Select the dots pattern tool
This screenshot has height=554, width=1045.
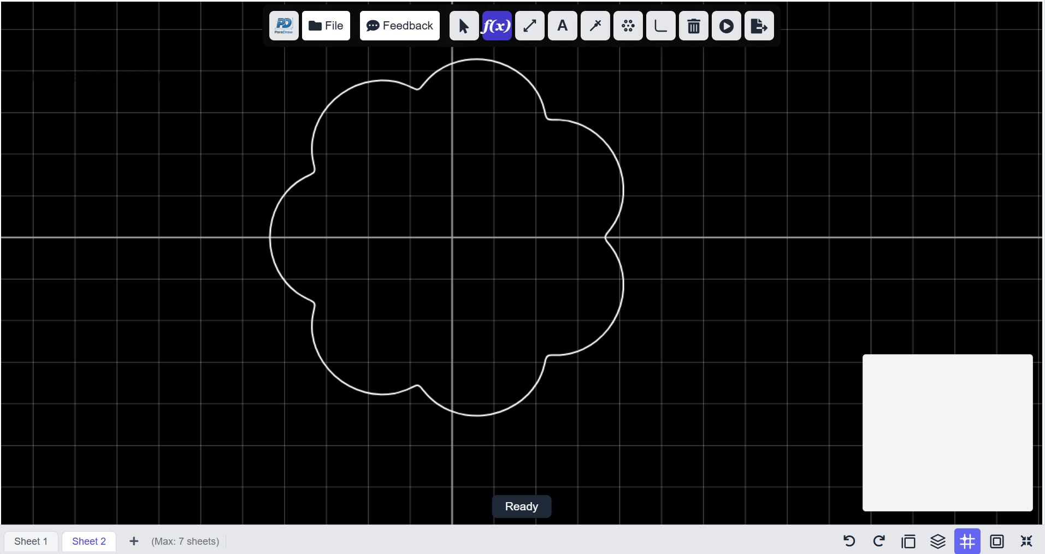coord(628,26)
